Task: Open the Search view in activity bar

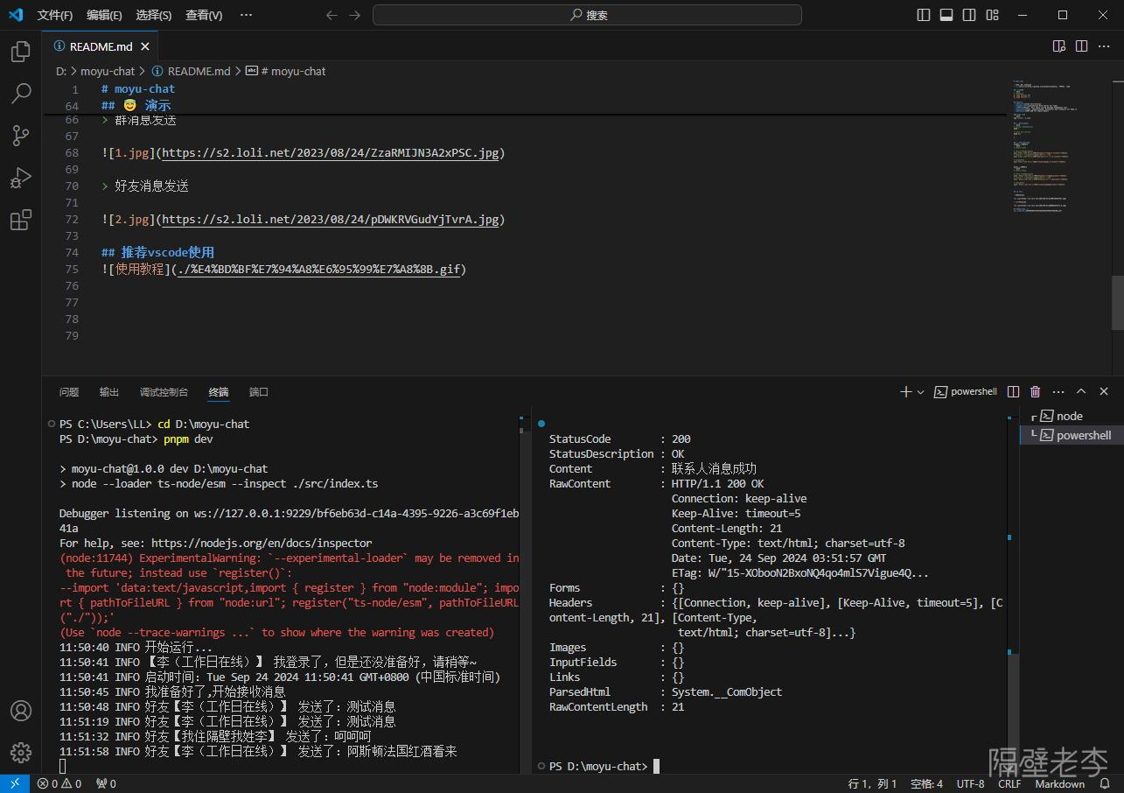Action: pos(21,94)
